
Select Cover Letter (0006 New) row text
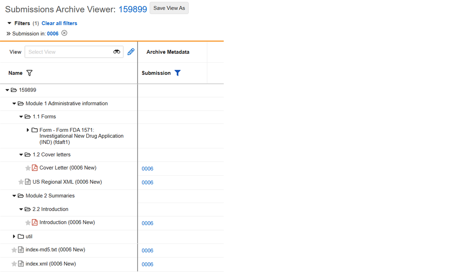68,168
